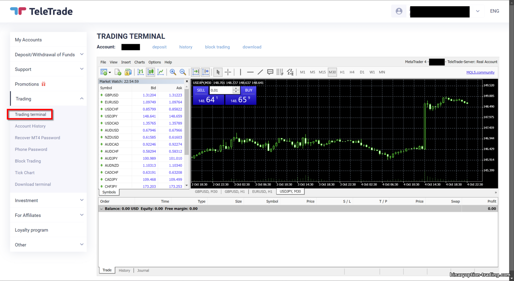Select the horizontal line tool

coord(250,72)
